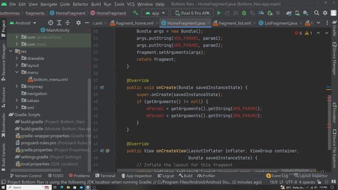Toggle the Gradle right side tab
The height and width of the screenshot is (190, 338).
(334, 28)
